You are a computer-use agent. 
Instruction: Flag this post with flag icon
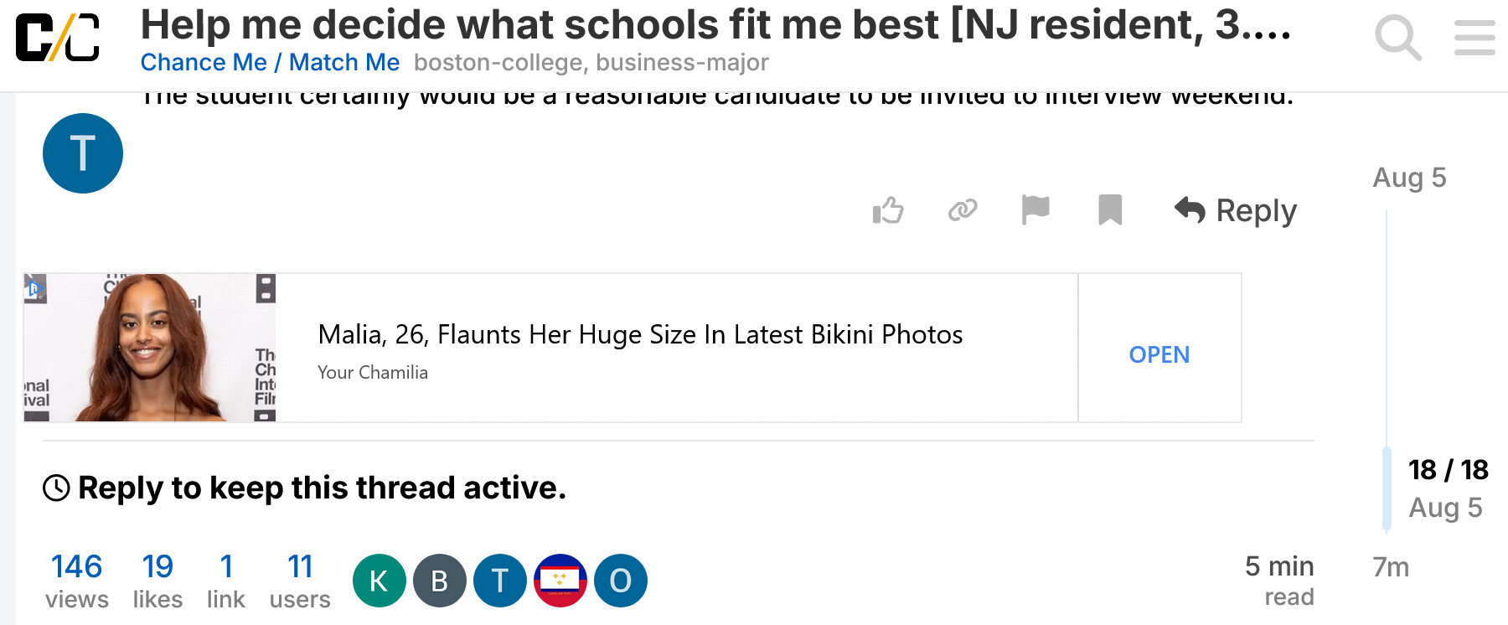click(1035, 210)
